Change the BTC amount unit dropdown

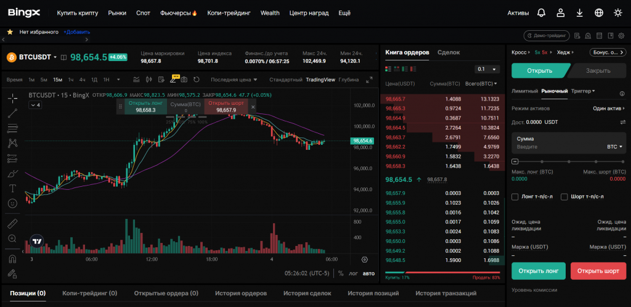point(614,147)
